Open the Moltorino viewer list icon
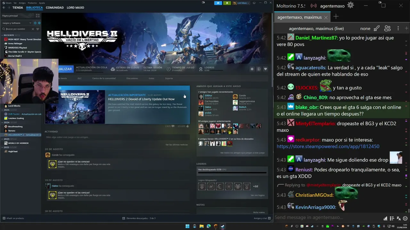Viewport: 410px width, 230px height. [x=387, y=28]
